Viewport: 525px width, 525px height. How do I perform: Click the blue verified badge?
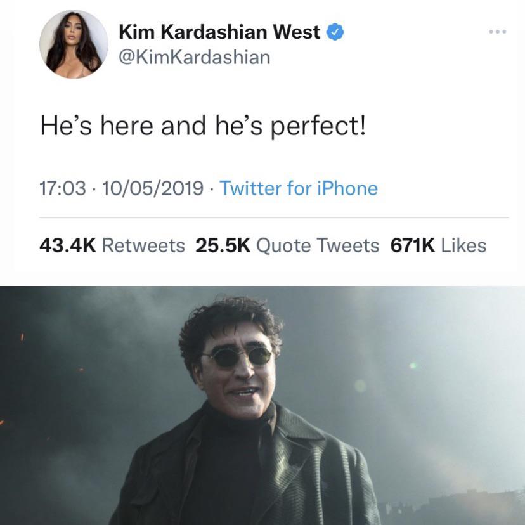[335, 32]
